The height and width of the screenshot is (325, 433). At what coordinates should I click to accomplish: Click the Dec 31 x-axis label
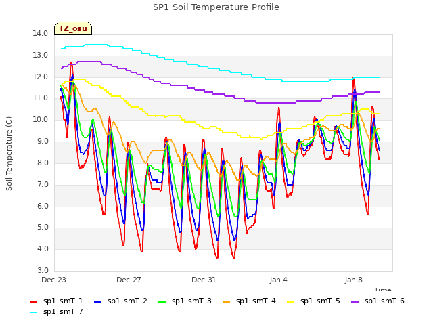click(204, 280)
